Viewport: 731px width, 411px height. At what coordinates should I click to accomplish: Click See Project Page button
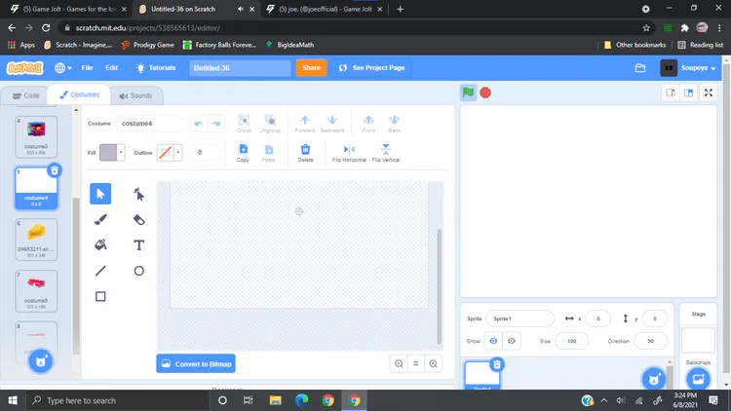[x=371, y=68]
